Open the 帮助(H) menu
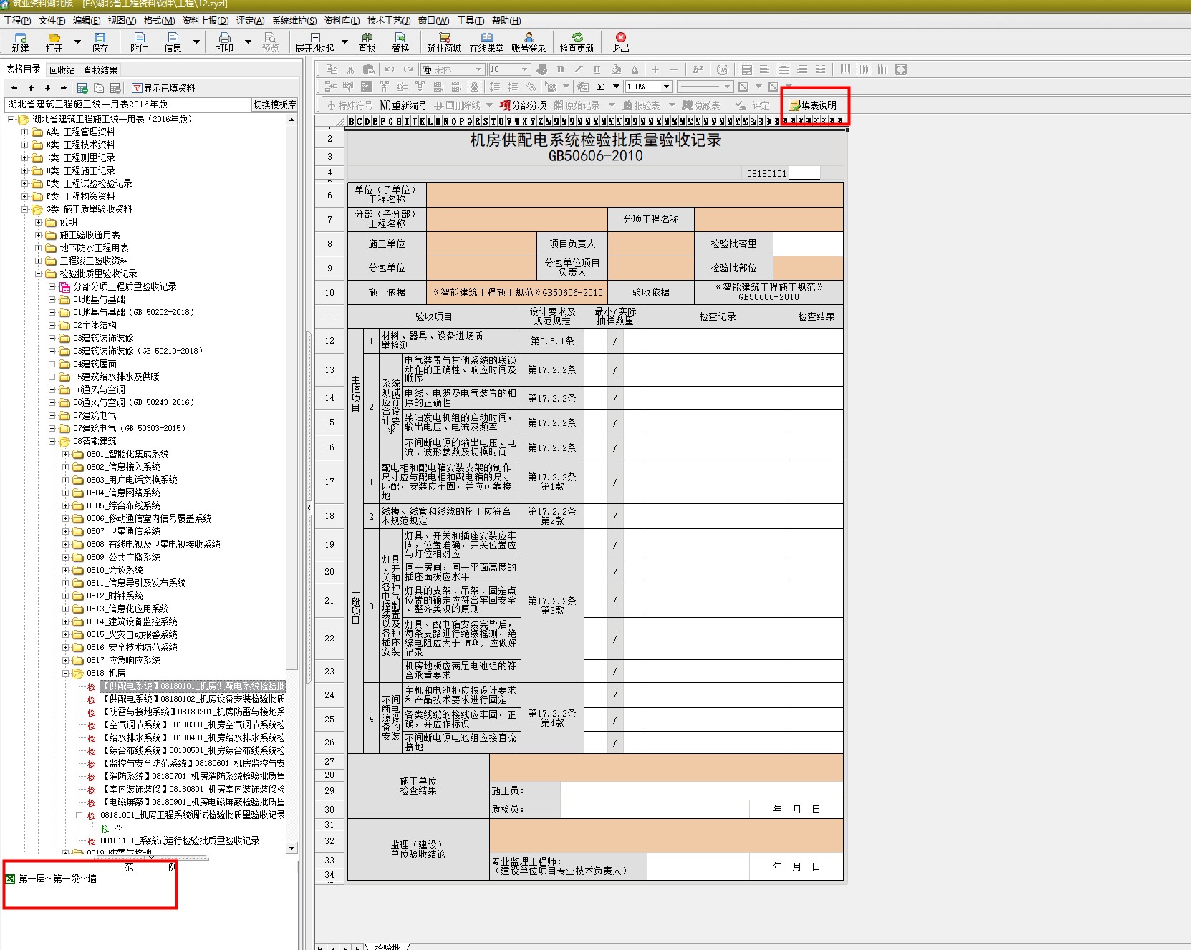This screenshot has height=950, width=1191. click(506, 21)
